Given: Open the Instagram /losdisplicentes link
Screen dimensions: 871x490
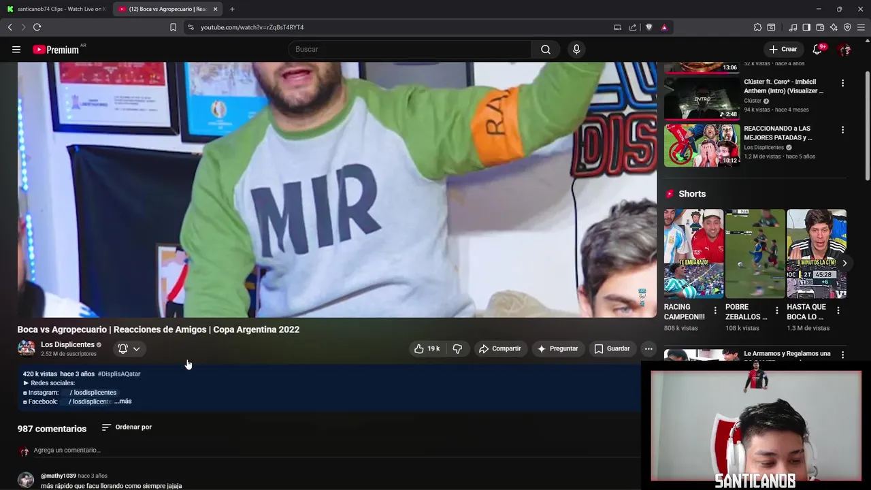Looking at the screenshot, I should 93,393.
